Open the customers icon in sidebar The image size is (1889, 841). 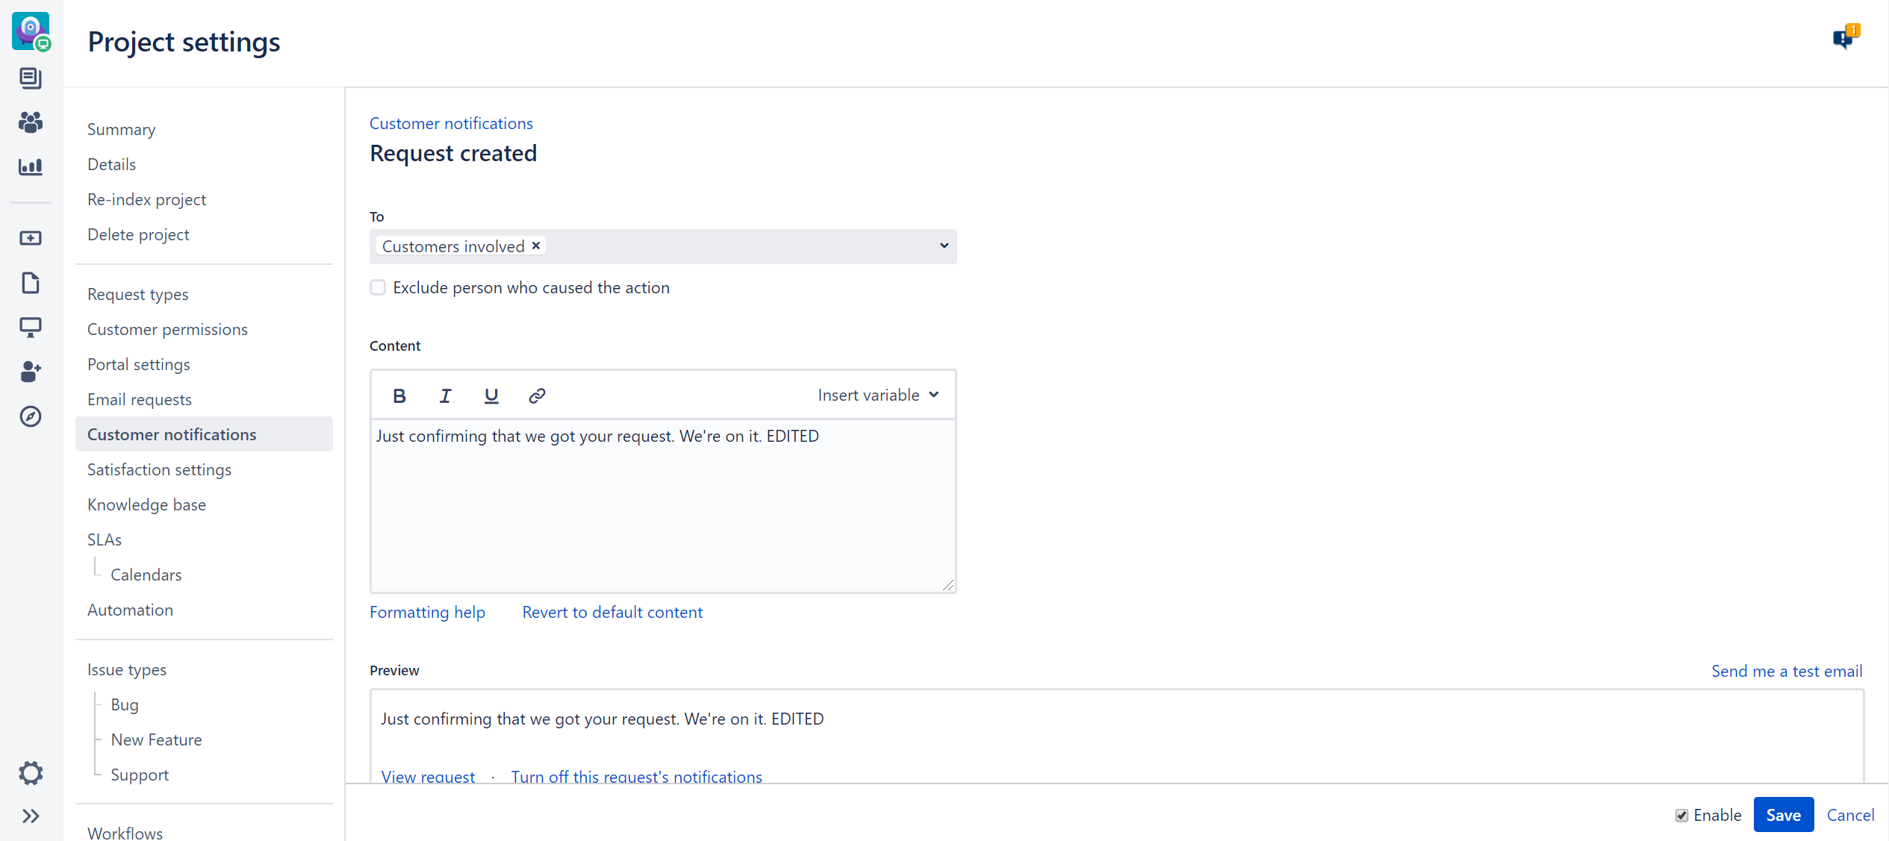point(31,122)
